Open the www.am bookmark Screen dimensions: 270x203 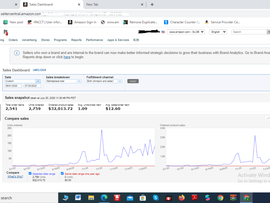[x=110, y=22]
